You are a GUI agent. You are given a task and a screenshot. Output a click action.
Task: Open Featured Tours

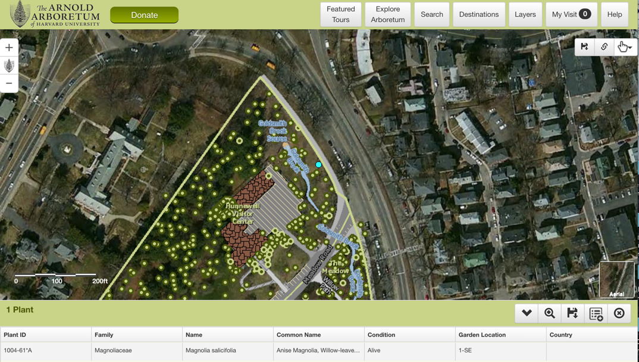[341, 14]
